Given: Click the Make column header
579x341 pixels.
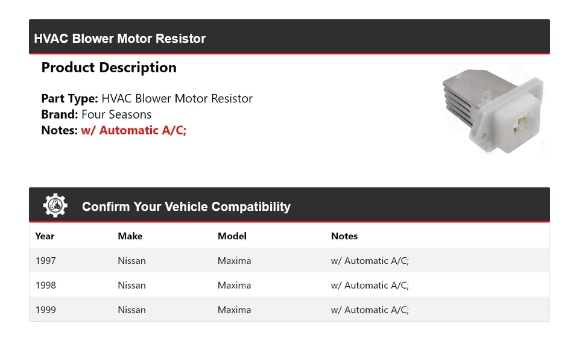Looking at the screenshot, I should pyautogui.click(x=130, y=236).
